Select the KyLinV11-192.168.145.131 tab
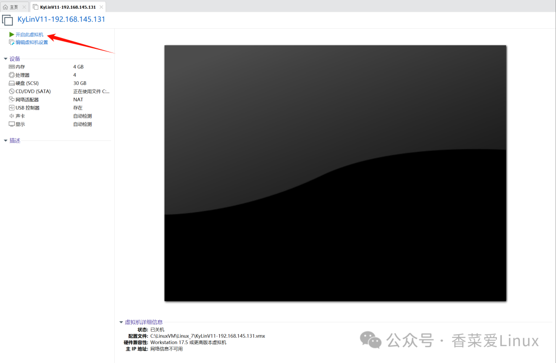The height and width of the screenshot is (363, 556). pos(64,7)
